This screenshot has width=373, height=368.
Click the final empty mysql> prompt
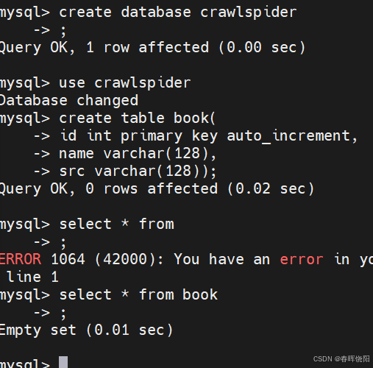(x=25, y=363)
